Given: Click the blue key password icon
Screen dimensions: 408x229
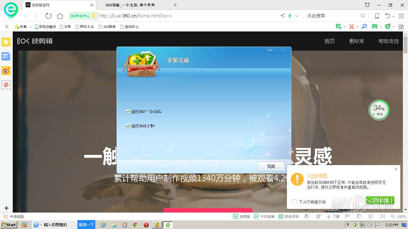Looking at the screenshot, I should click(x=364, y=27).
